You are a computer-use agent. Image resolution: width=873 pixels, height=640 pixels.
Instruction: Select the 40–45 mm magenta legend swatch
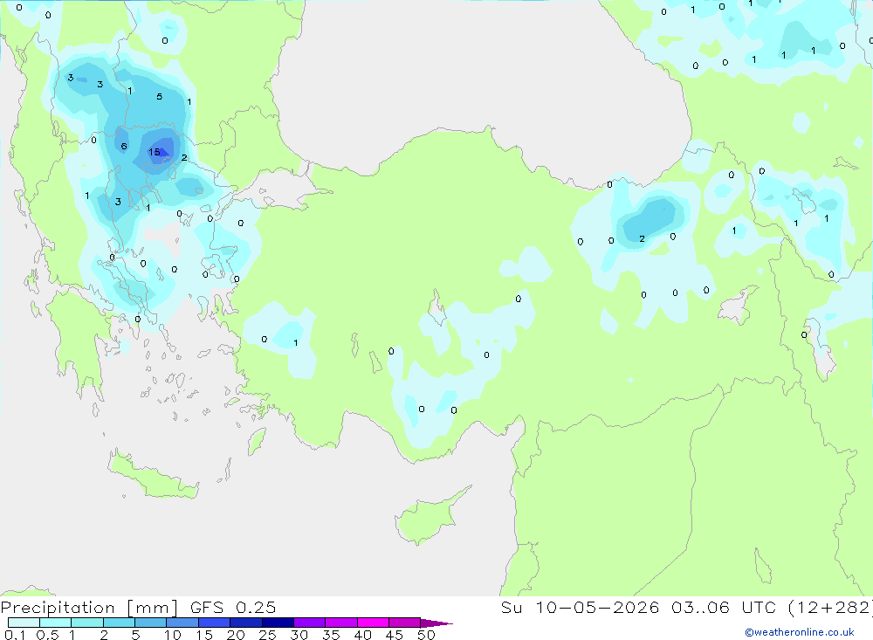point(373,623)
